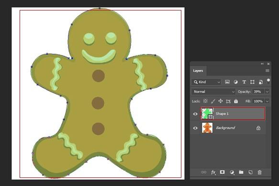The image size is (279, 186).
Task: Open the Kind filter dropdown
Action: tap(206, 82)
